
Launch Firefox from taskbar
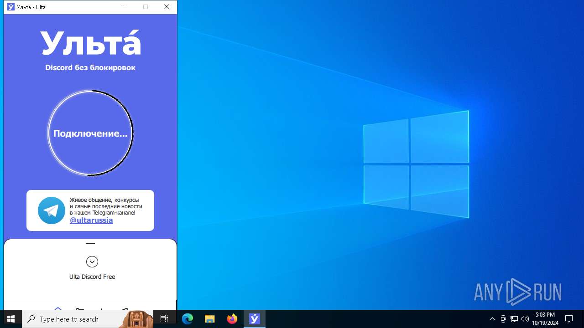point(232,319)
